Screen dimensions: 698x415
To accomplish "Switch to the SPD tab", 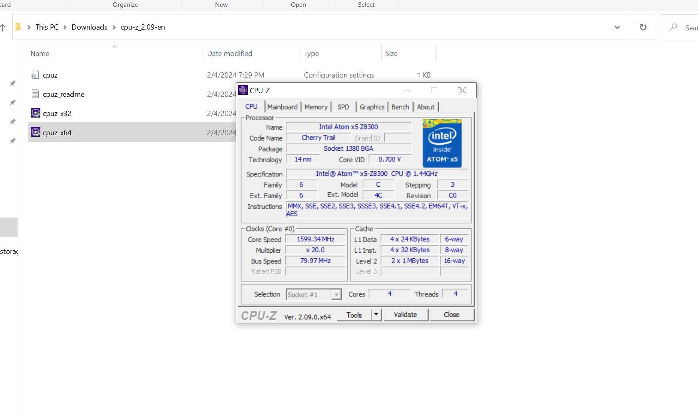I will pos(343,107).
